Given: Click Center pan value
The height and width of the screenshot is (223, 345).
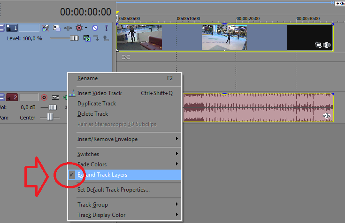Looking at the screenshot, I should (x=28, y=118).
